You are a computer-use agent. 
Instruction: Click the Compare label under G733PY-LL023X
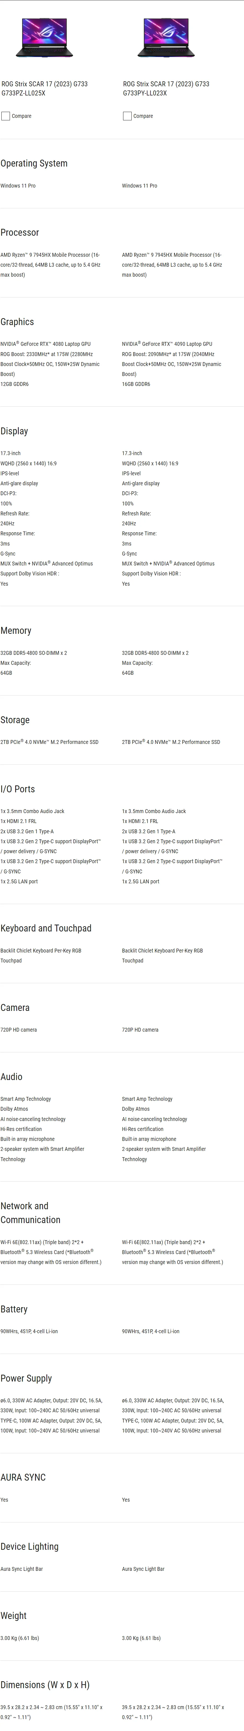(143, 116)
